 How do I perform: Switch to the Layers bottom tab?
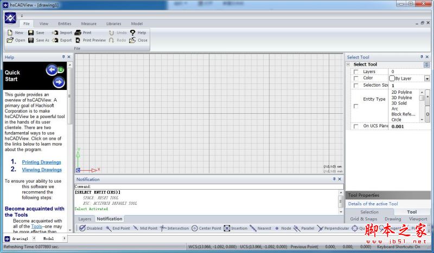85,219
